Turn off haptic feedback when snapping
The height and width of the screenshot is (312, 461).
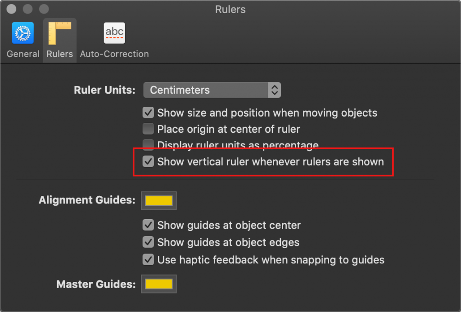pyautogui.click(x=148, y=260)
